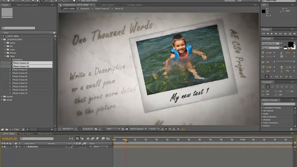Click the black fill color swatch
The width and height of the screenshot is (297, 167).
pyautogui.click(x=291, y=45)
